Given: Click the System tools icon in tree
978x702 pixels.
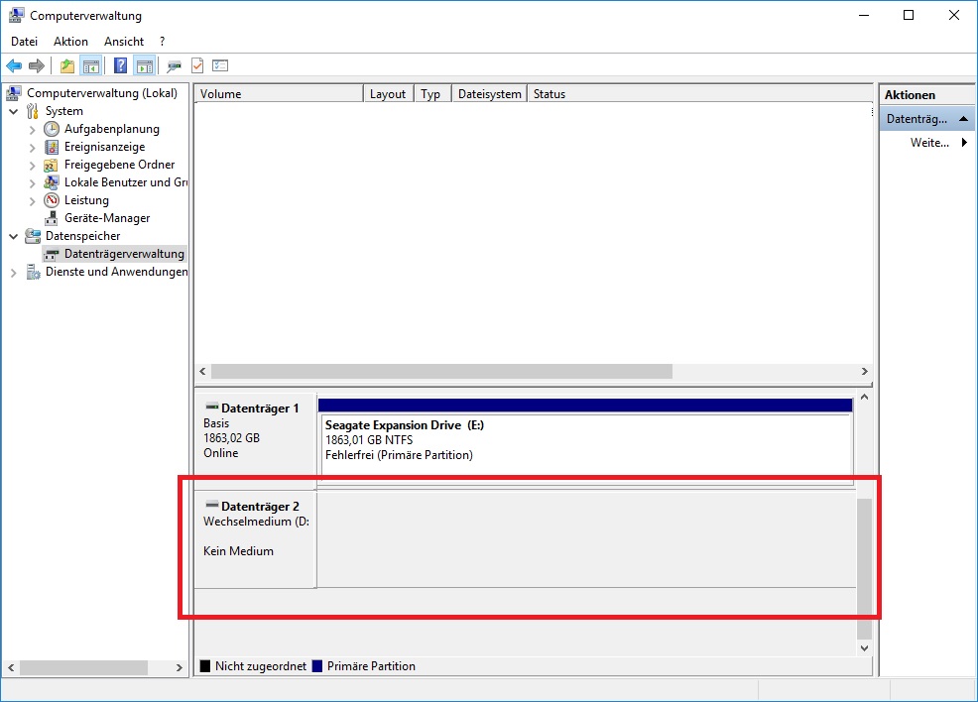Looking at the screenshot, I should click(x=33, y=112).
